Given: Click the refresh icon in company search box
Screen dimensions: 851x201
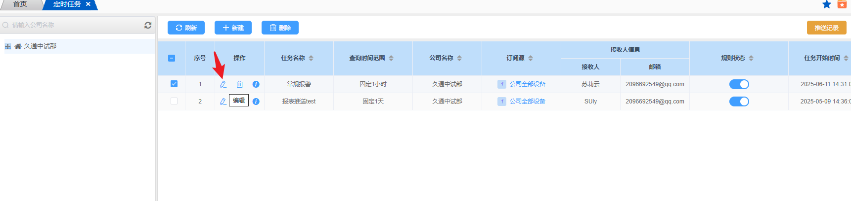Looking at the screenshot, I should pyautogui.click(x=148, y=25).
